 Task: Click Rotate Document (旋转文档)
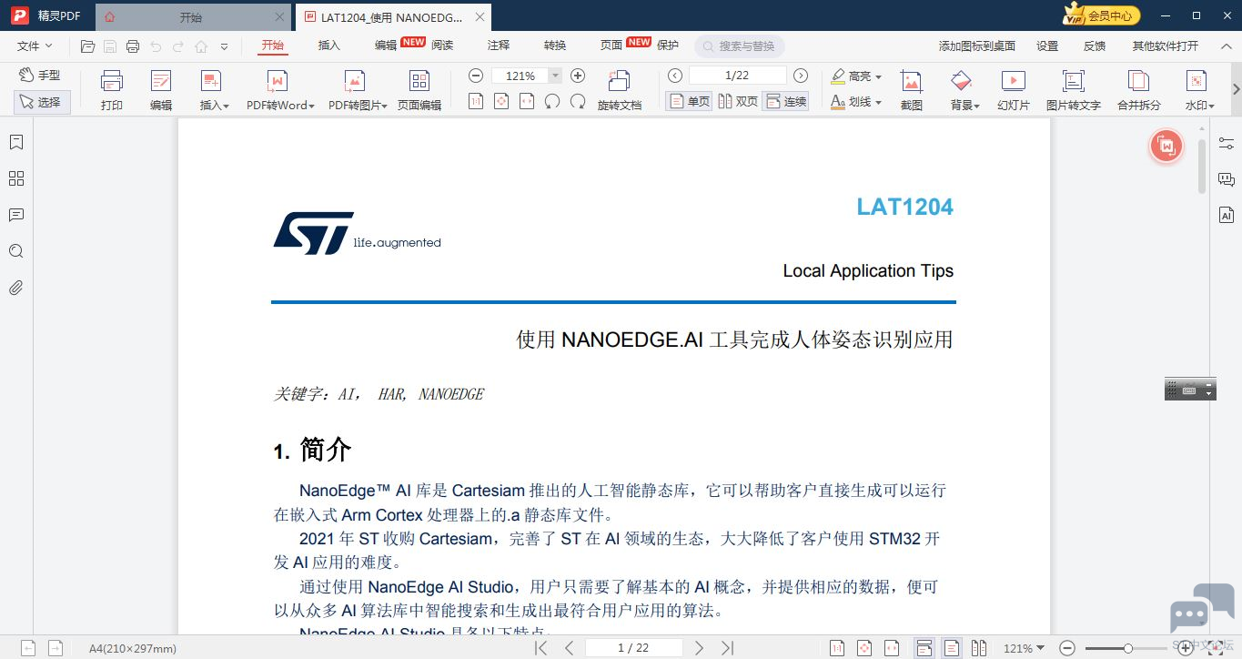pos(620,90)
